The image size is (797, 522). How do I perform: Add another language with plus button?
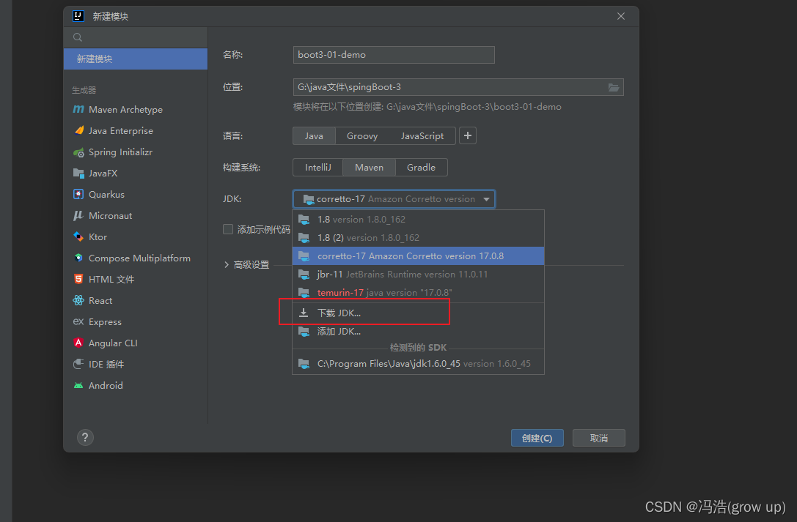pyautogui.click(x=468, y=136)
